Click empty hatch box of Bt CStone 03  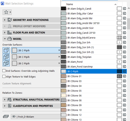pyautogui.click(x=119, y=81)
